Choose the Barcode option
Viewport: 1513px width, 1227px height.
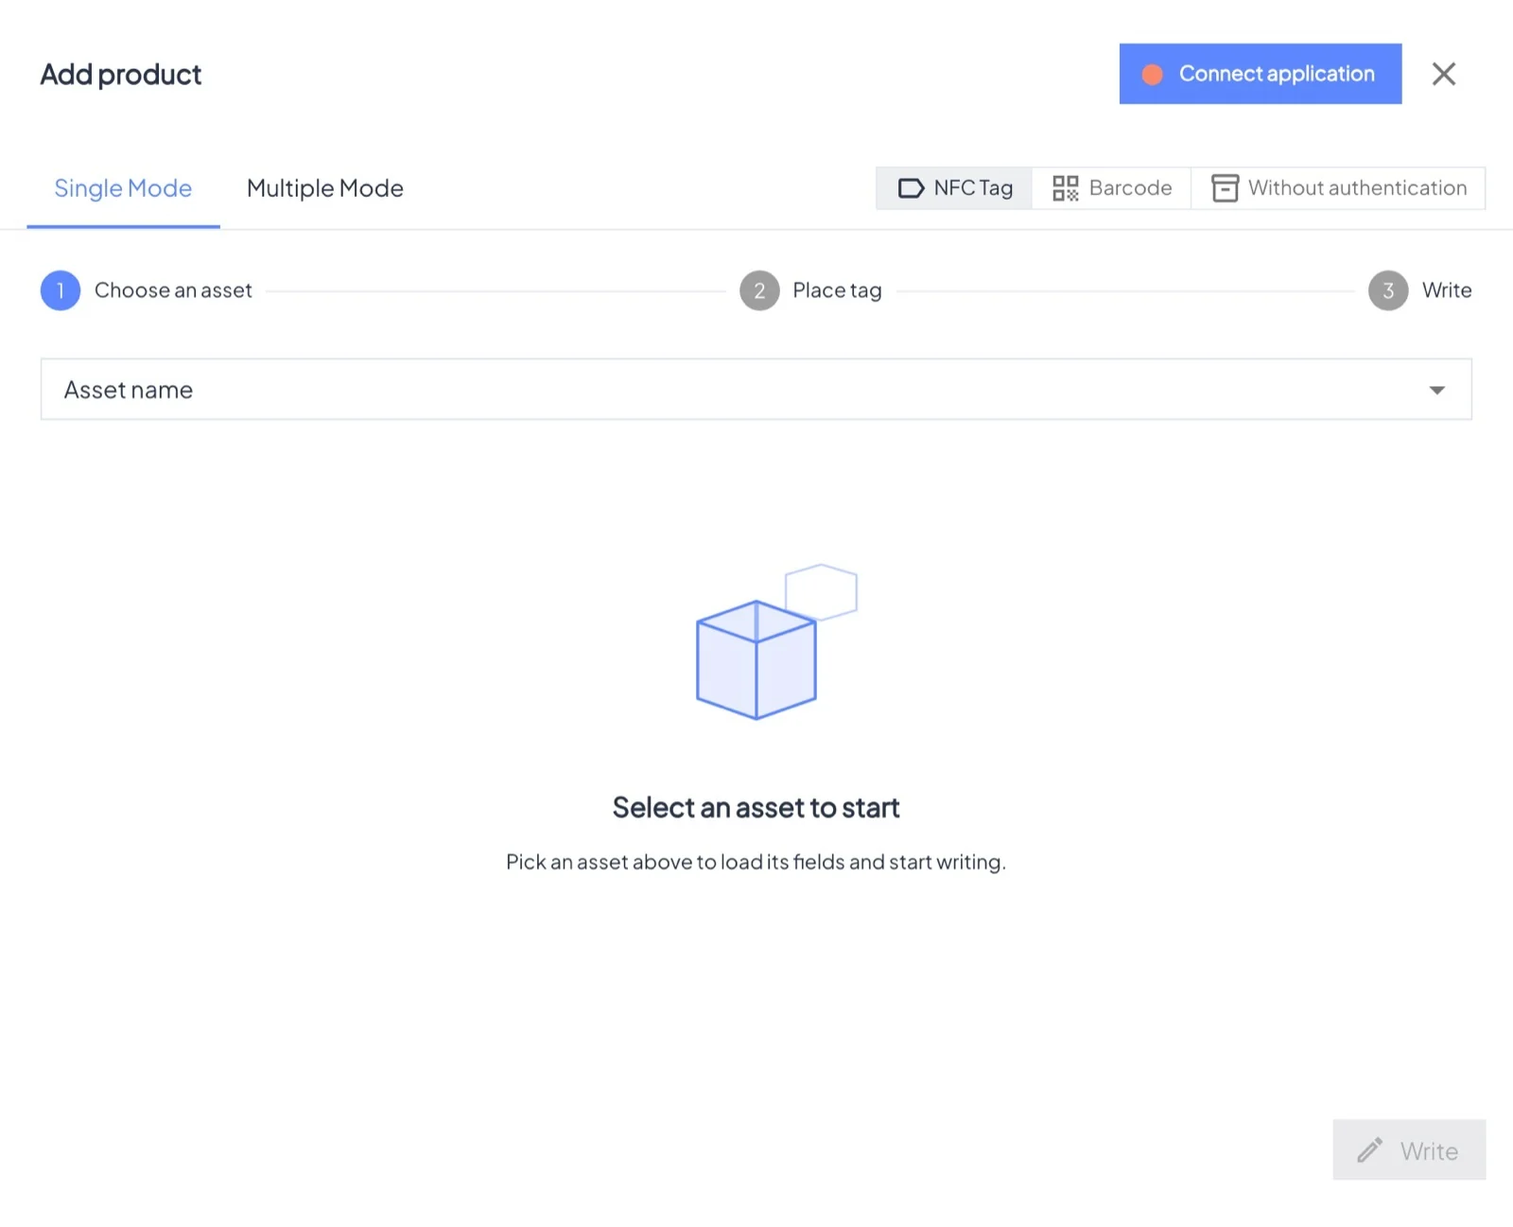click(x=1112, y=188)
